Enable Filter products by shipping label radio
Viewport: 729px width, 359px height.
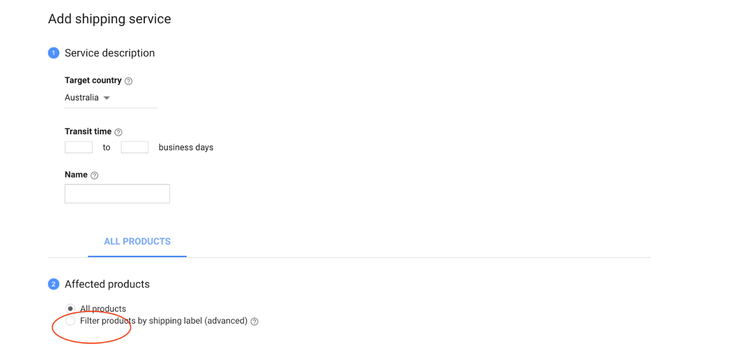[70, 321]
